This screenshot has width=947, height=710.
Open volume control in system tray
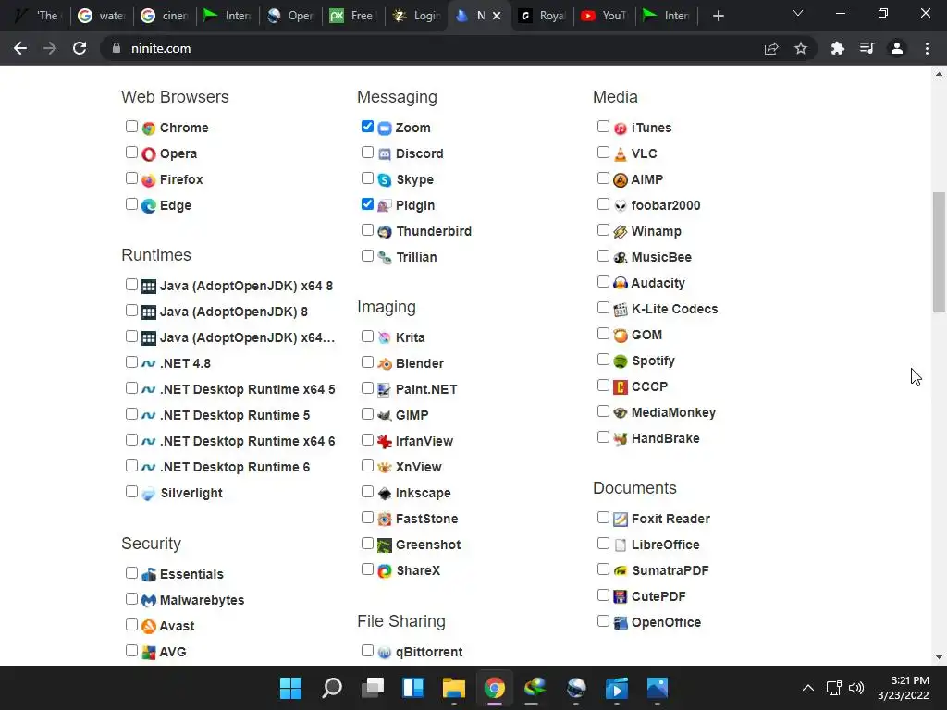855,688
